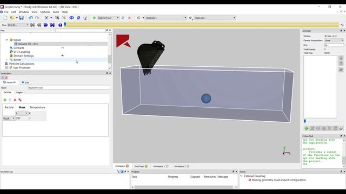The height and width of the screenshot is (194, 346).
Task: Jump to the last timestep
Action: [x=52, y=25]
